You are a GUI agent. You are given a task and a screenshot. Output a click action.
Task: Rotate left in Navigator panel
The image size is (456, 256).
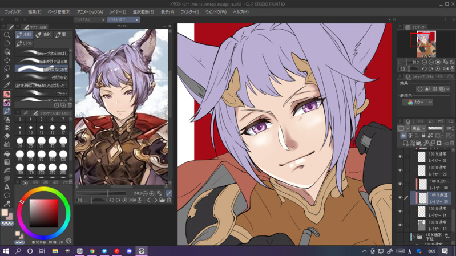coord(424,69)
